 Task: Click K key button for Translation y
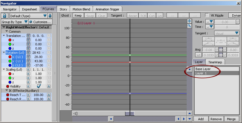(x=28, y=44)
